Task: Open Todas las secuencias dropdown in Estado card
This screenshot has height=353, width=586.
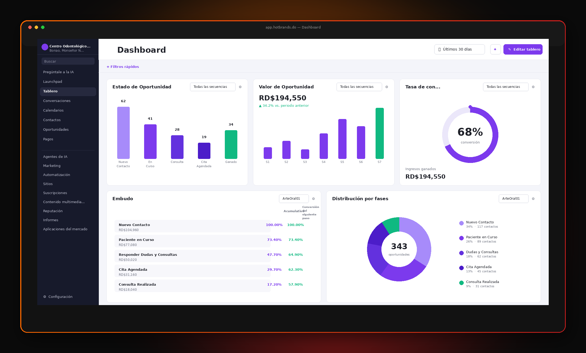Action: (213, 87)
